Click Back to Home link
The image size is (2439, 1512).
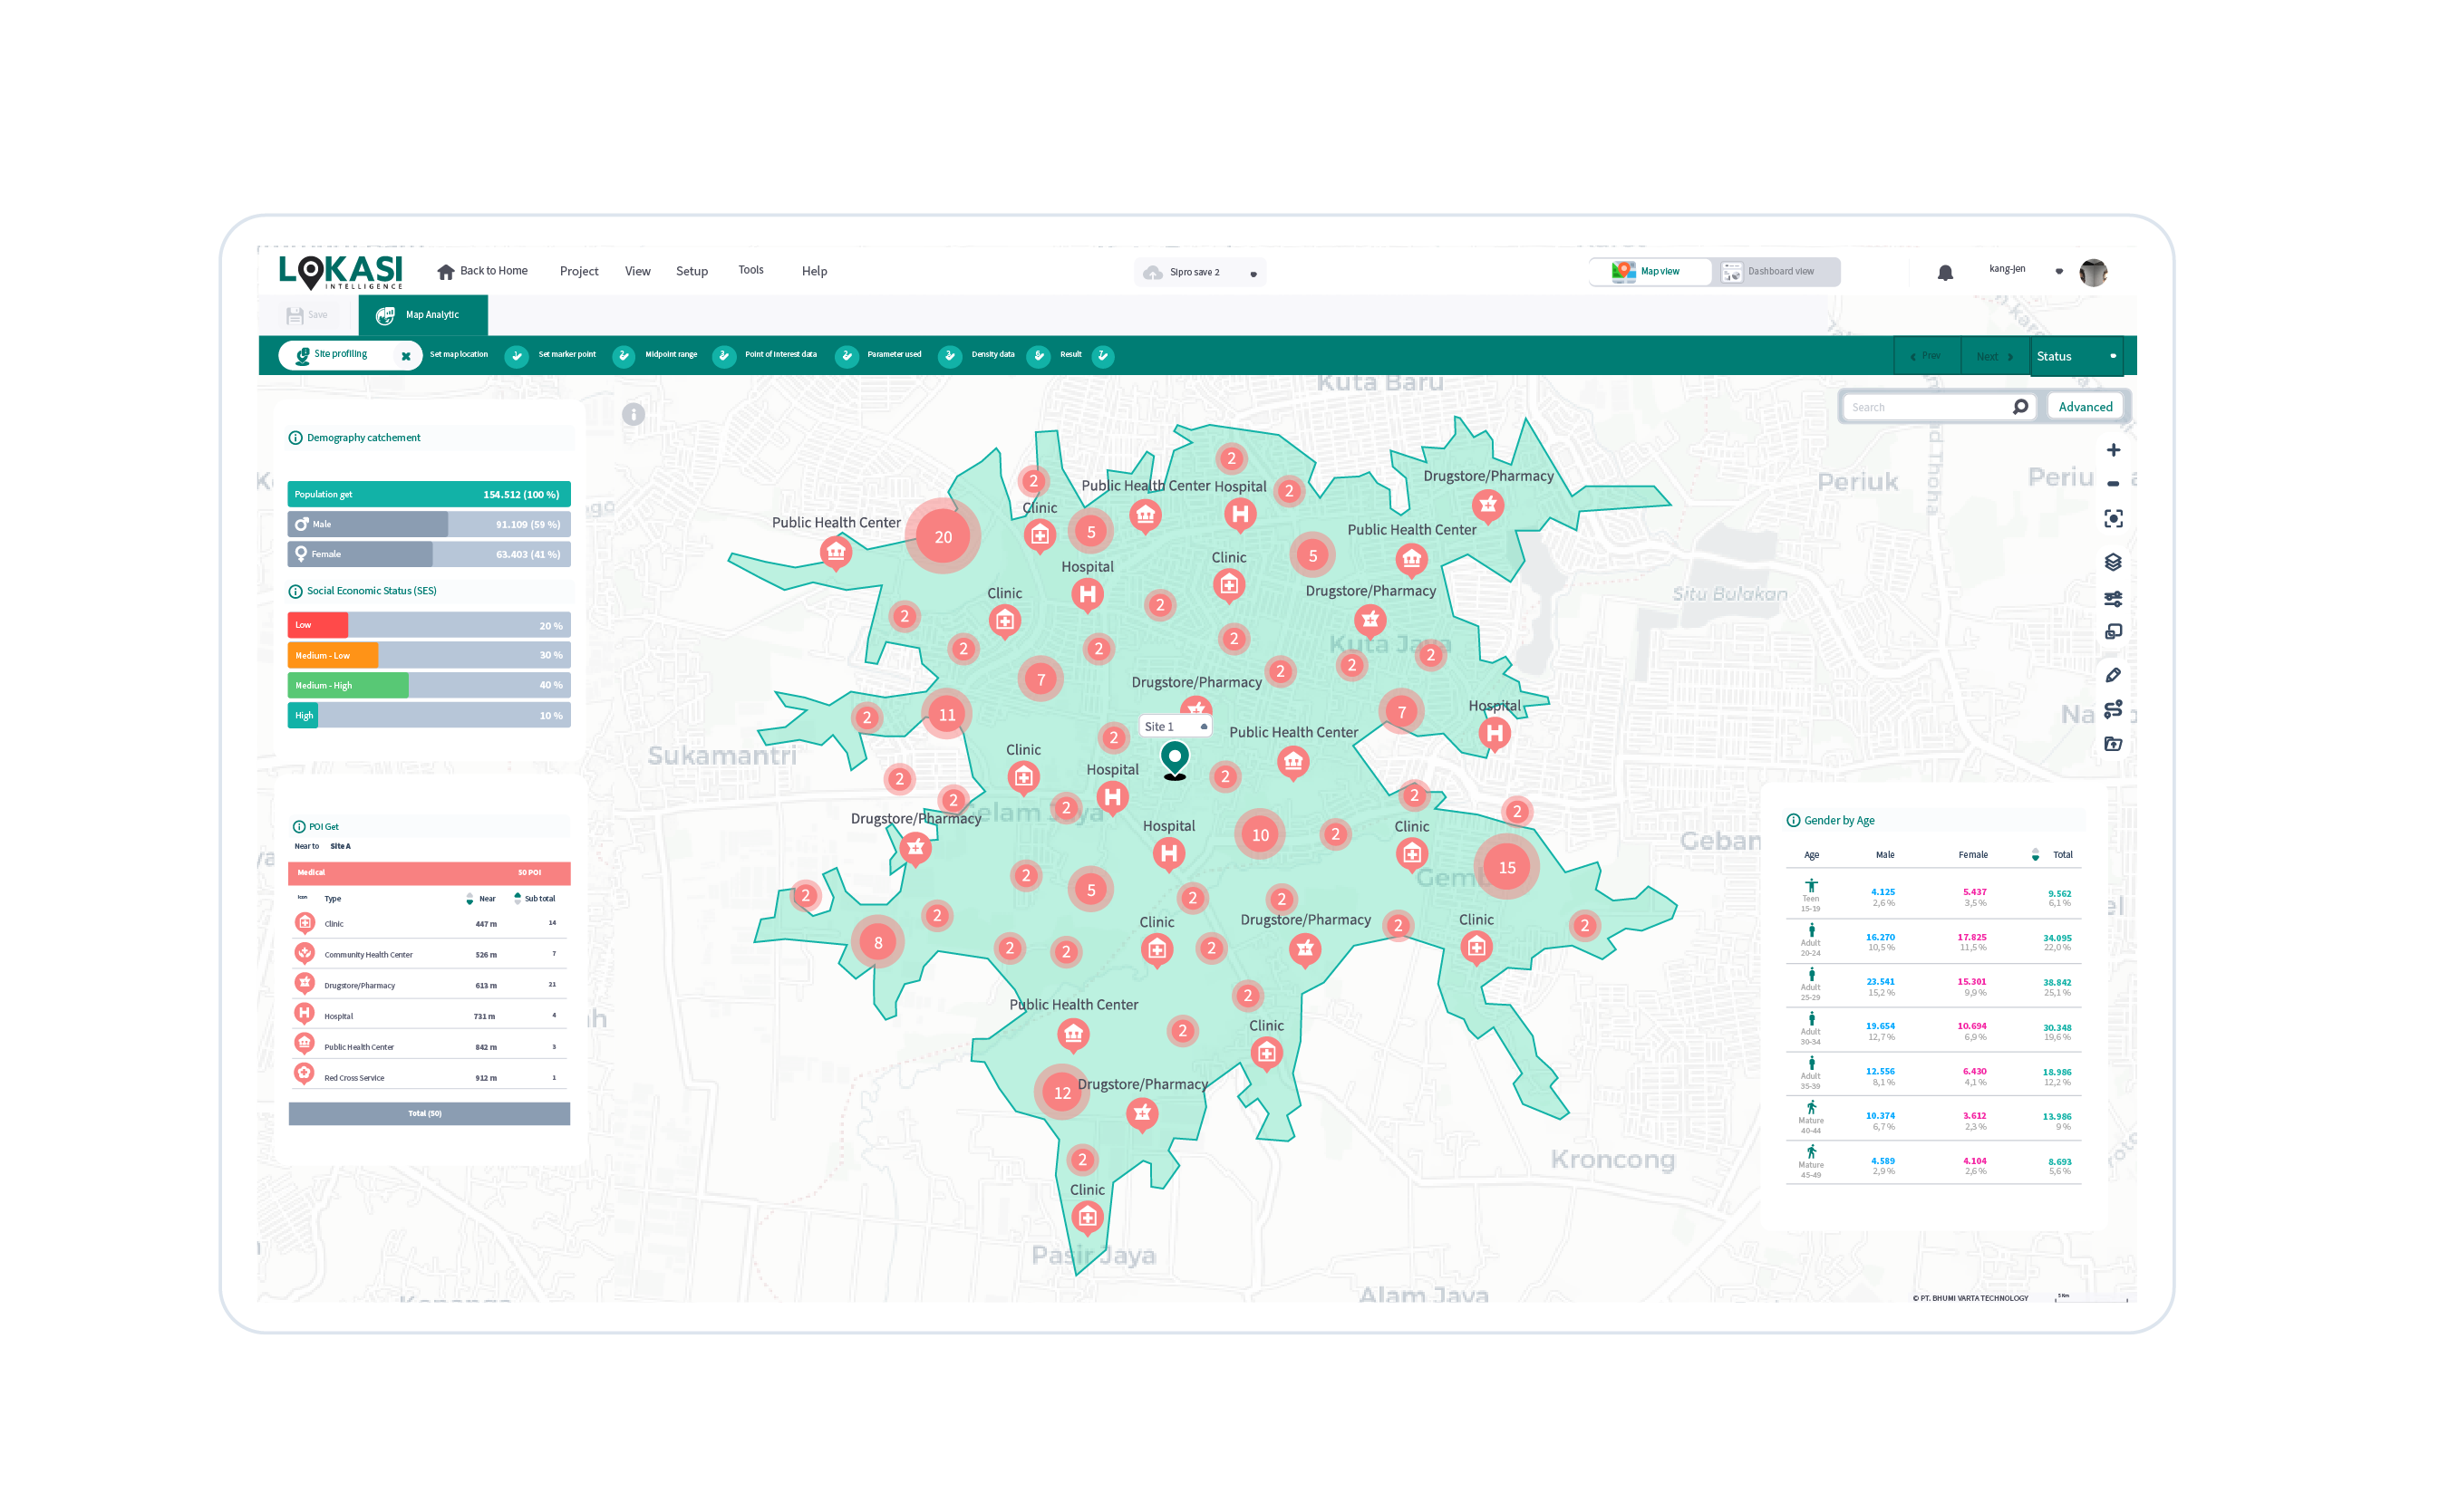pos(493,271)
